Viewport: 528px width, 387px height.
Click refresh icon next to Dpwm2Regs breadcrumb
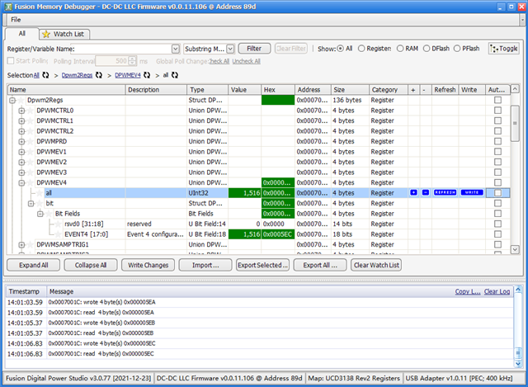99,75
